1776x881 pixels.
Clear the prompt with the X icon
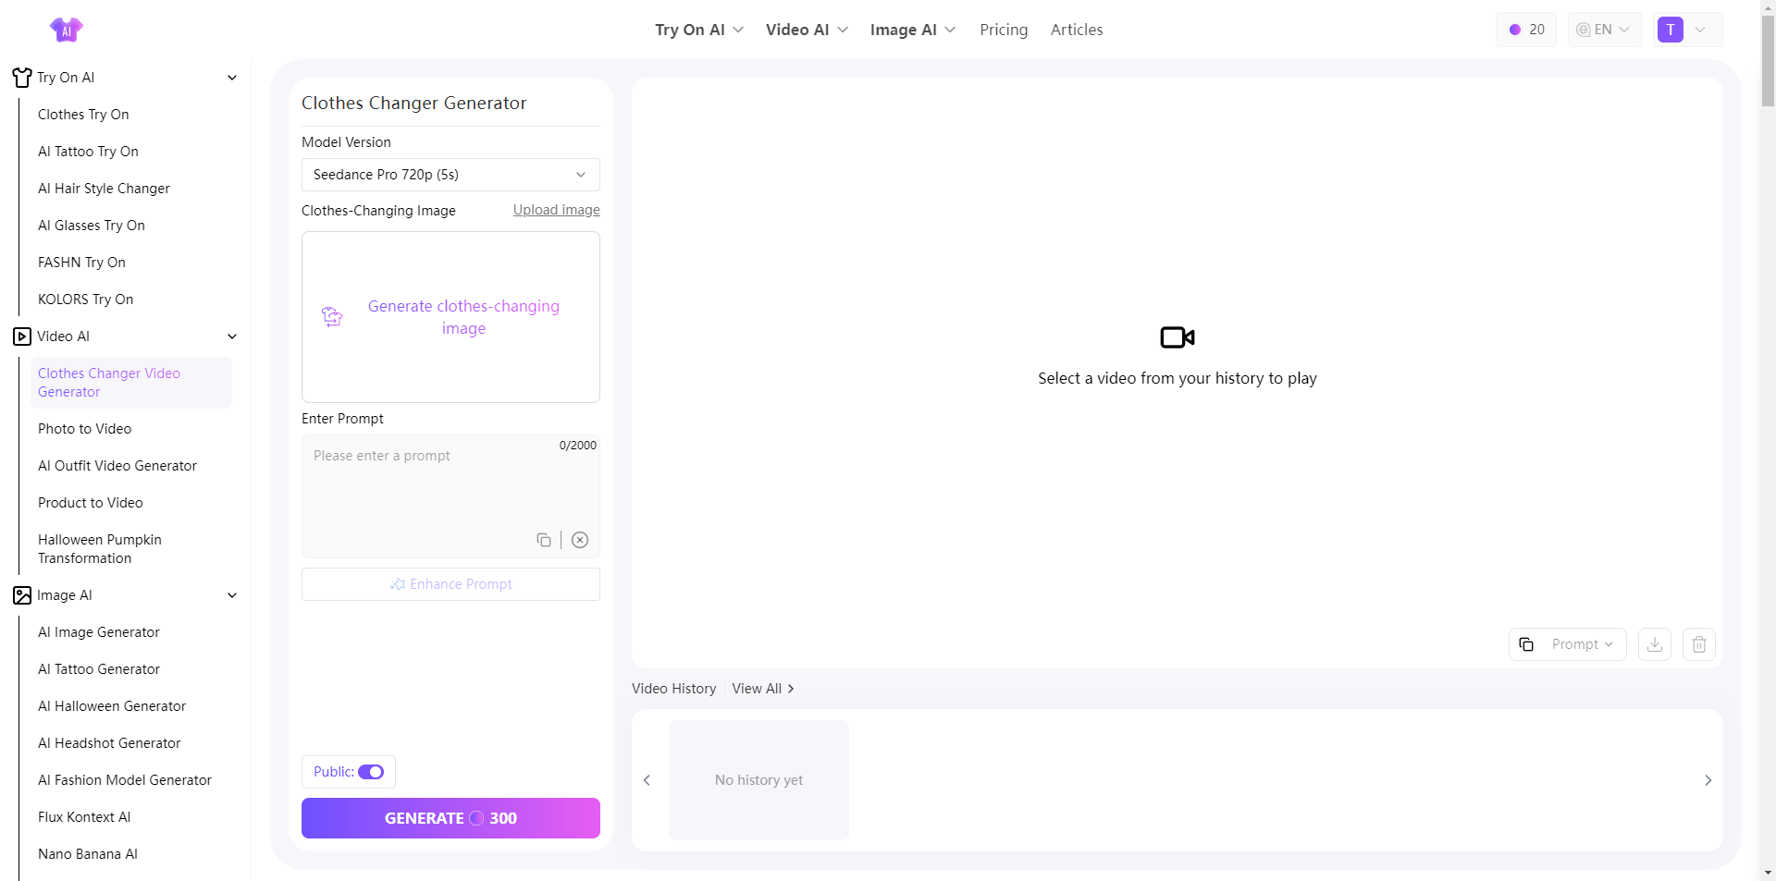click(x=580, y=540)
